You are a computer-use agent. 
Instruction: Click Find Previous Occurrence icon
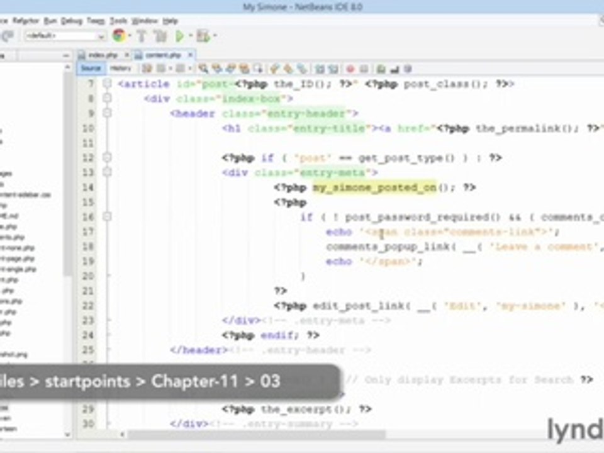point(217,69)
